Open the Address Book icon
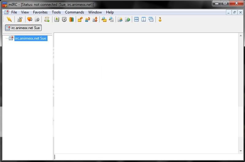This screenshot has height=162, width=245. coord(57,19)
